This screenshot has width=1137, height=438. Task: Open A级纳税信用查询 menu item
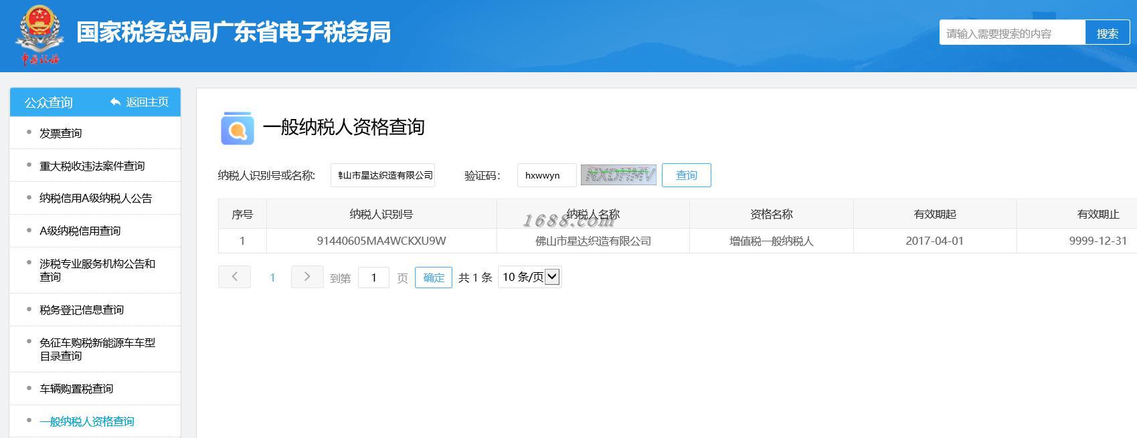pyautogui.click(x=80, y=231)
